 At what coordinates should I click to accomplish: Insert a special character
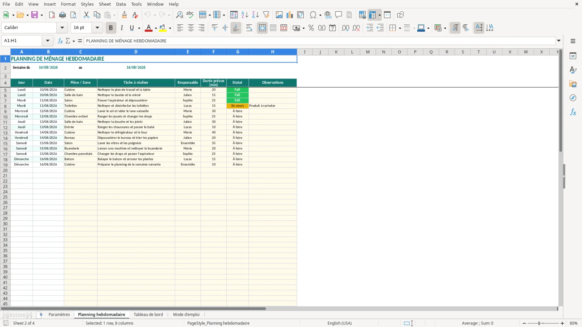[313, 15]
